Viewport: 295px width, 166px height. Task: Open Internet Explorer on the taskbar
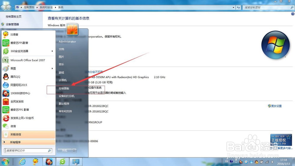[22, 162]
